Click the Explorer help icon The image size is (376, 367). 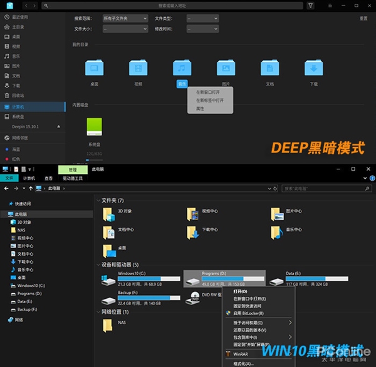pos(372,178)
